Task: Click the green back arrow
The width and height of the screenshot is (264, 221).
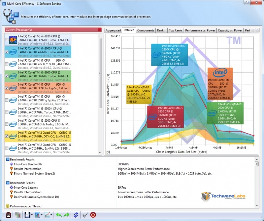Action: pos(59,215)
